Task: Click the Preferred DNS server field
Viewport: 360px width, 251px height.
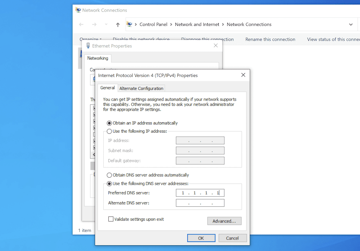Action: point(200,193)
